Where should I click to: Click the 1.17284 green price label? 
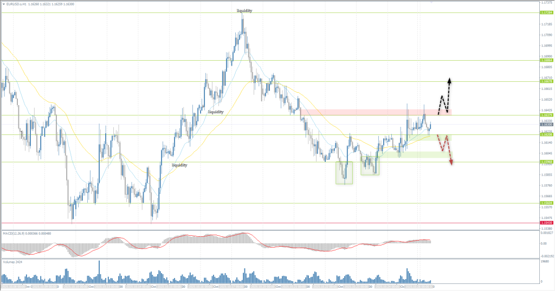(x=546, y=13)
